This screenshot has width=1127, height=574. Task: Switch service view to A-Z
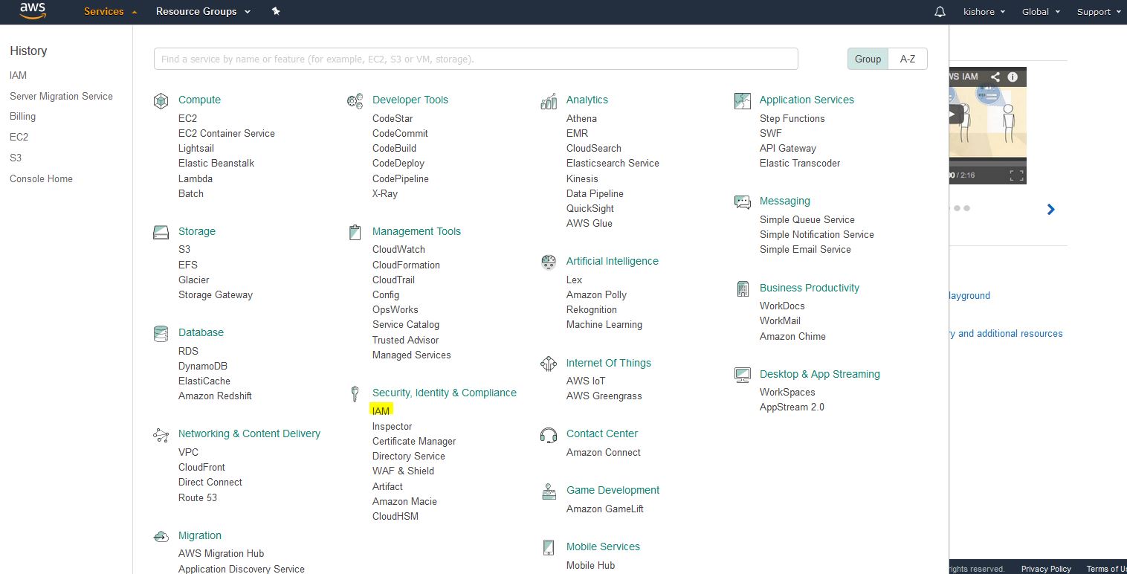click(908, 59)
